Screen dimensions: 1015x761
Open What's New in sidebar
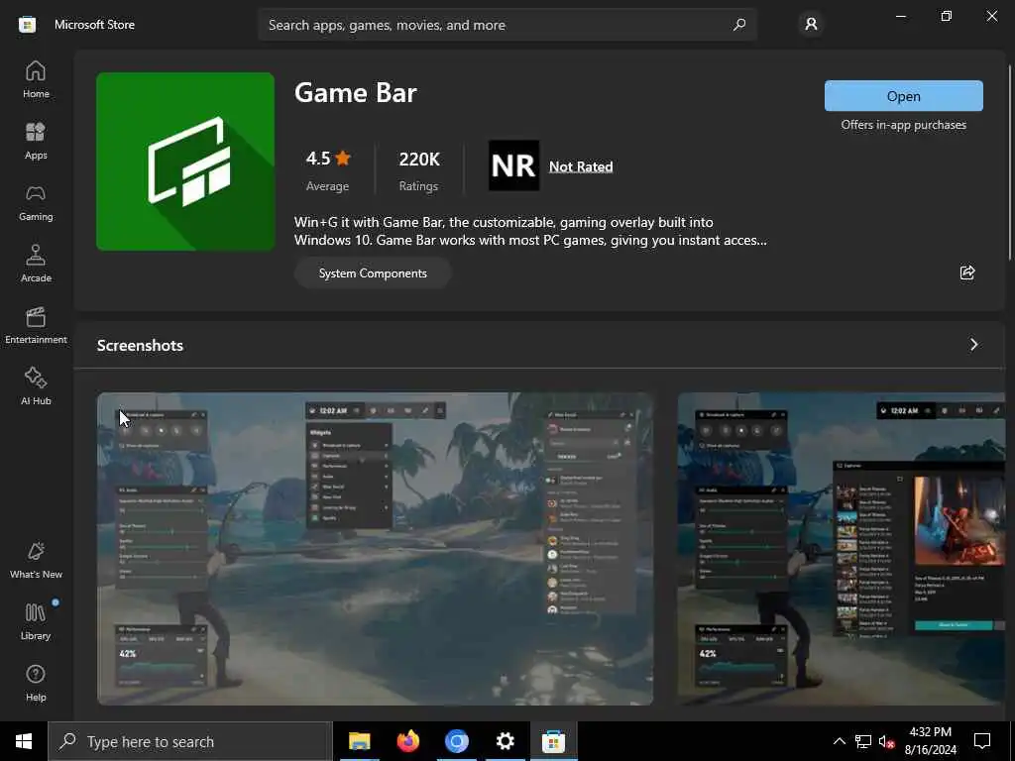pyautogui.click(x=36, y=561)
